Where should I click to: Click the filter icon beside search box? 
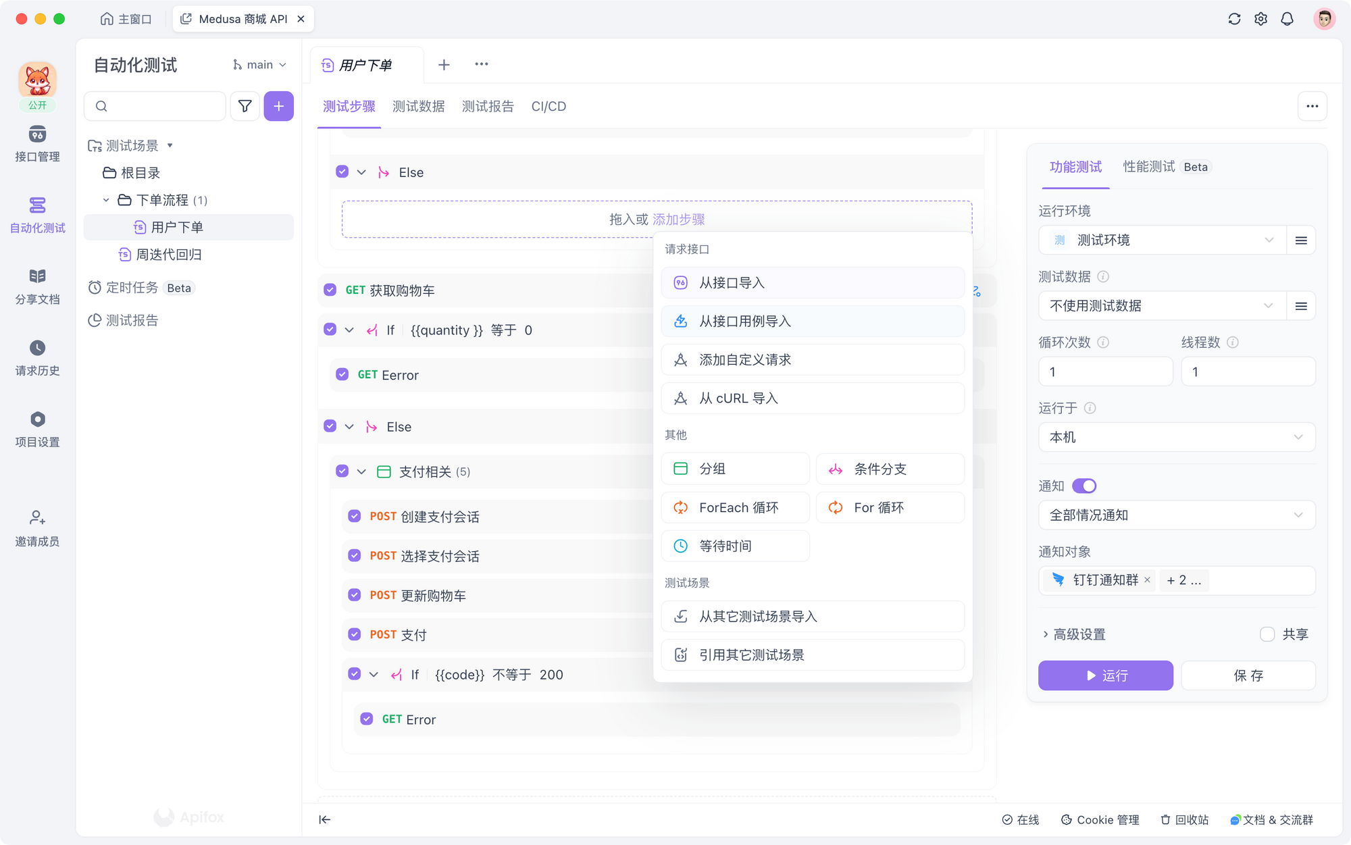pyautogui.click(x=245, y=106)
